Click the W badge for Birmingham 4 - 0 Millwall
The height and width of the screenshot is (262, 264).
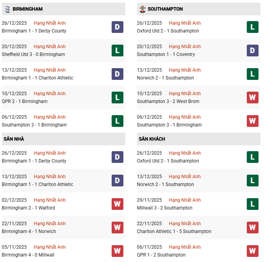118,251
